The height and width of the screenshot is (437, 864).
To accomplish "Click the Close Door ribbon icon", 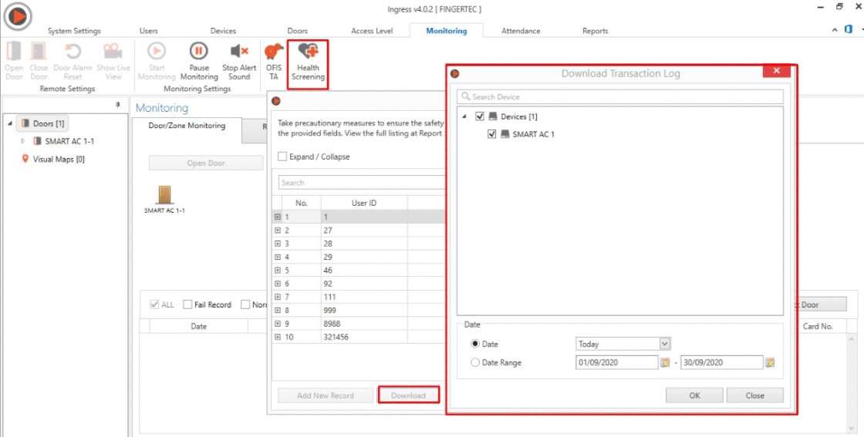I will pos(39,51).
